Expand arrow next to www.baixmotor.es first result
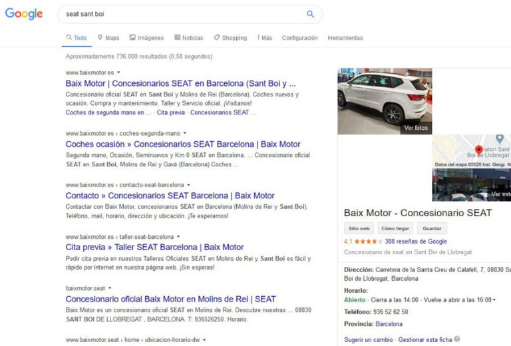The width and height of the screenshot is (511, 346). pyautogui.click(x=118, y=73)
